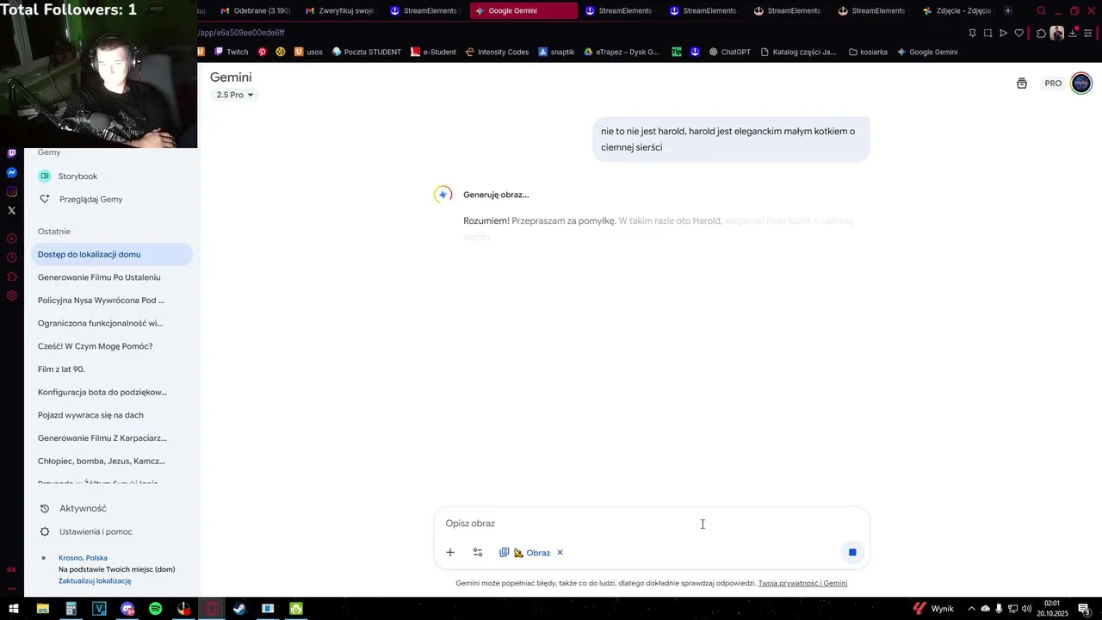Stop response generation with the blue square button
Screen dimensions: 1102x620
(852, 553)
